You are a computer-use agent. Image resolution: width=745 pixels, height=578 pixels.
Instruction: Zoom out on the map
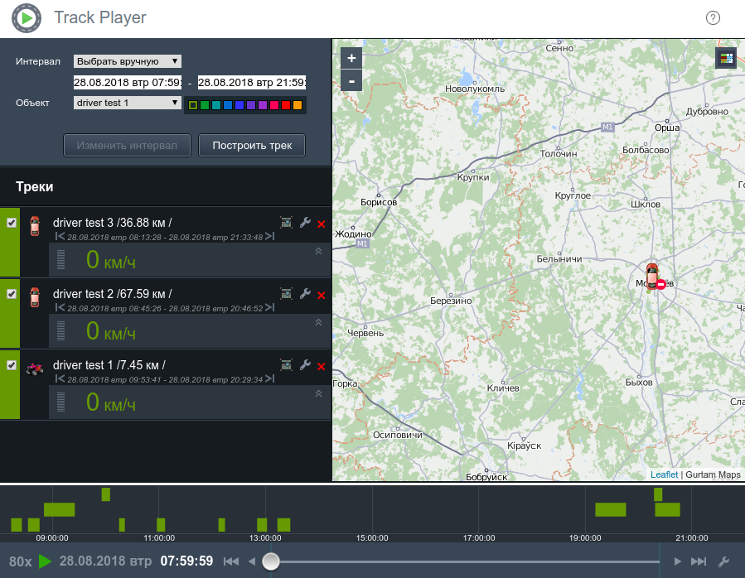(351, 81)
